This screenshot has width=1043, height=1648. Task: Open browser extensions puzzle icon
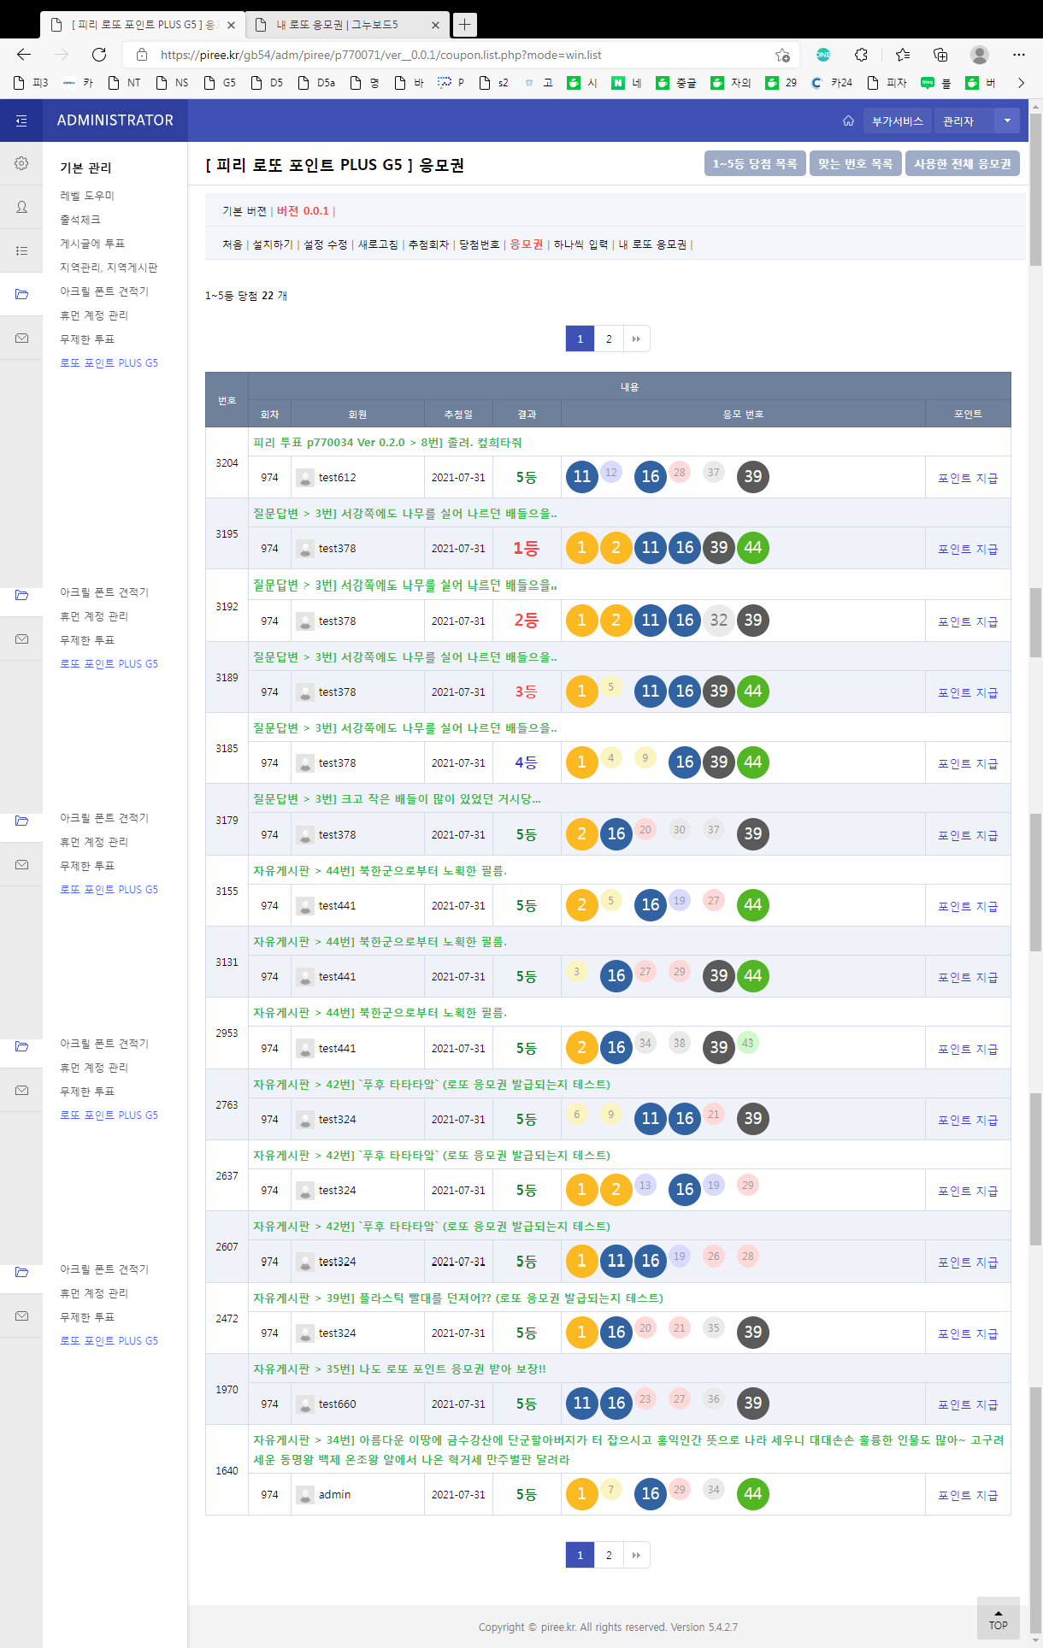(x=861, y=55)
